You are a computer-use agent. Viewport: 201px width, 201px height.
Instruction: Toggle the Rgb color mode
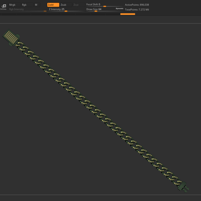(x=27, y=5)
